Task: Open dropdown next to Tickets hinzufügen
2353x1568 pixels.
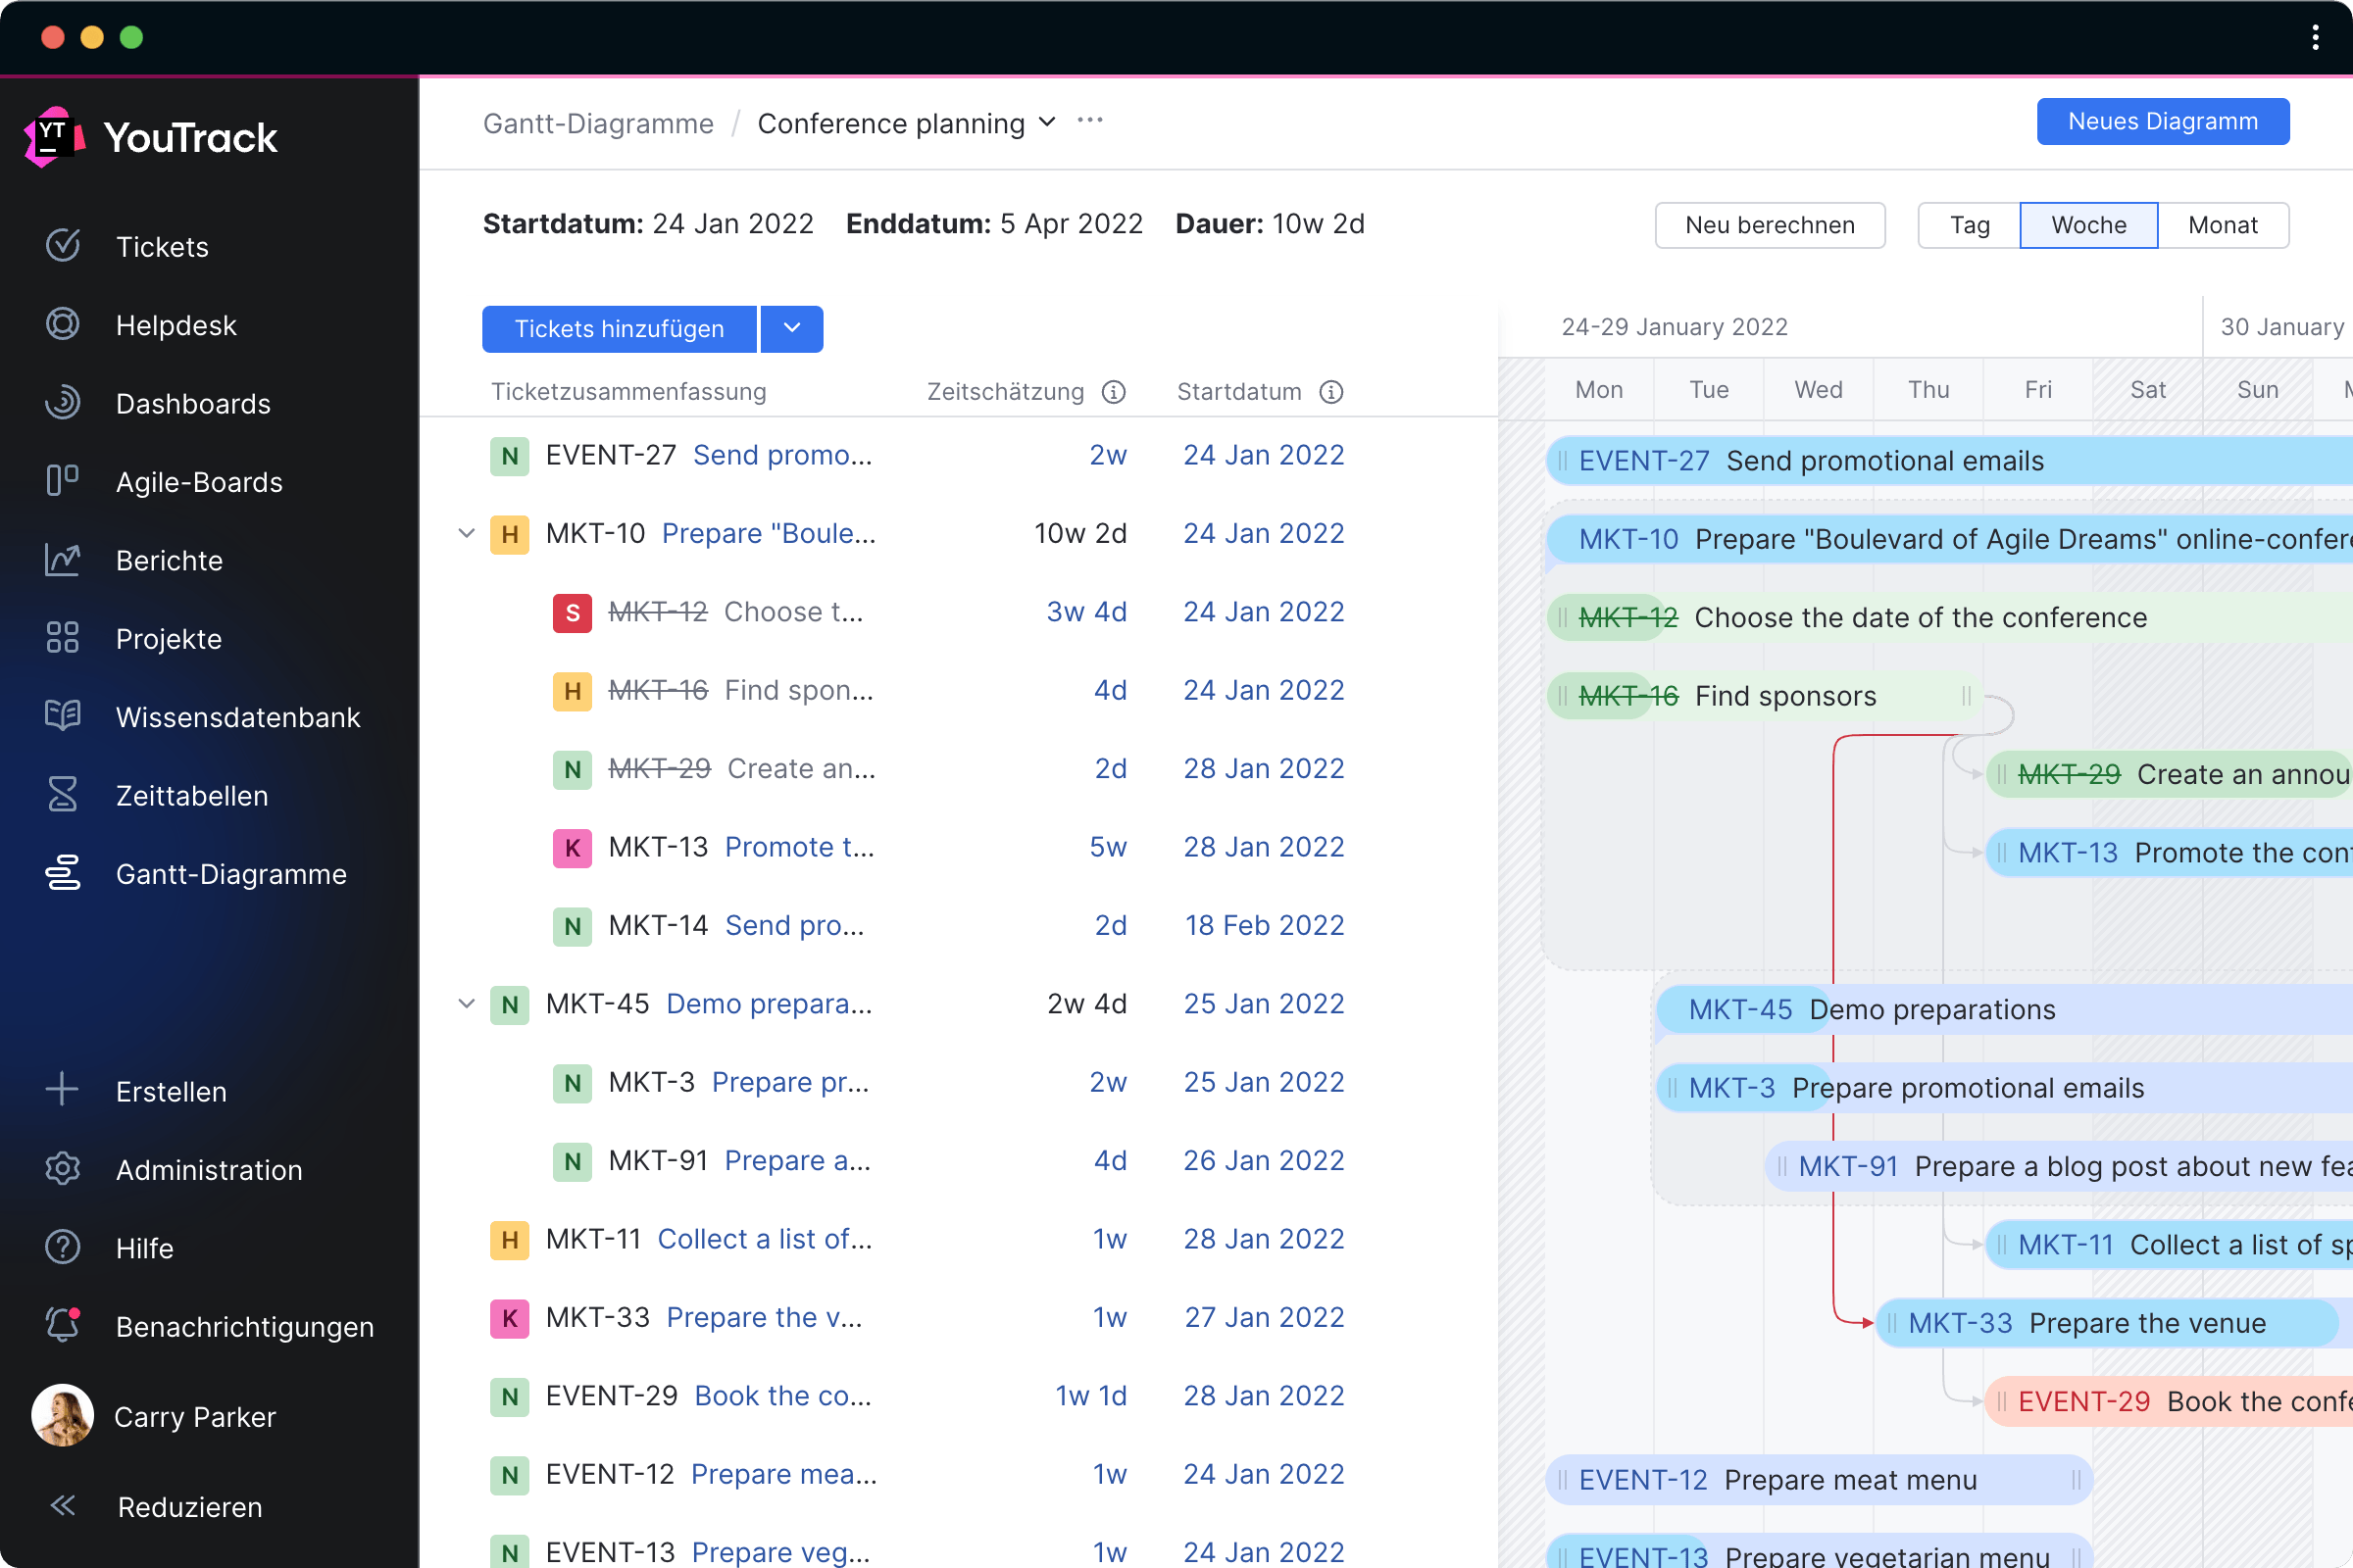Action: (791, 327)
